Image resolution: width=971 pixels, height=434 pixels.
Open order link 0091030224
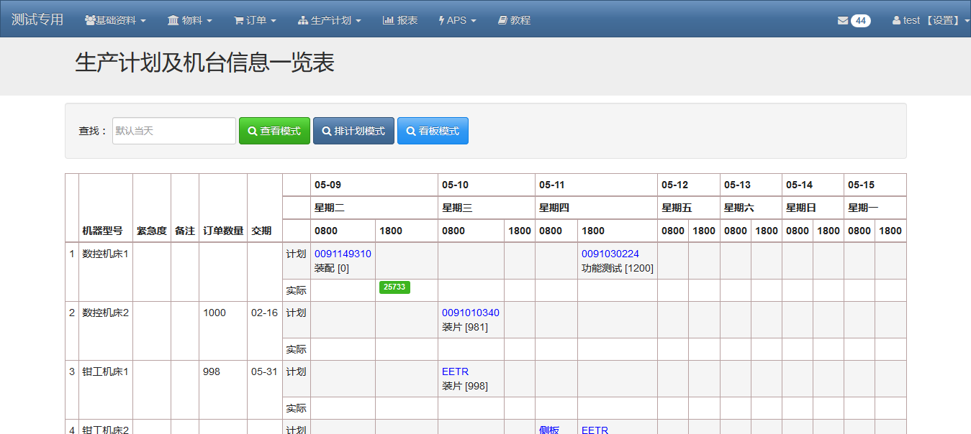pyautogui.click(x=610, y=254)
